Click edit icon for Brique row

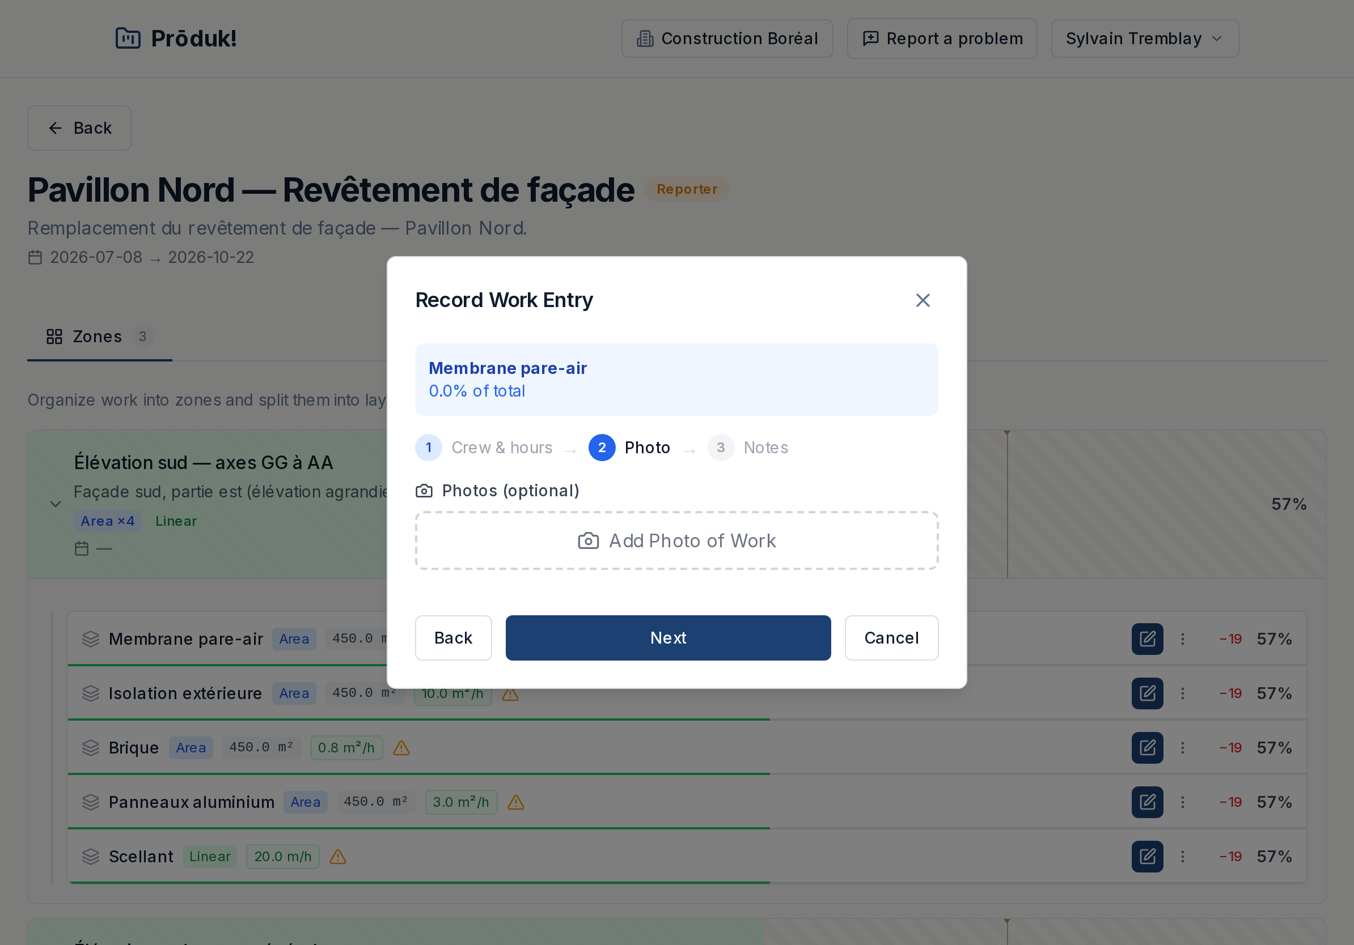(1147, 748)
